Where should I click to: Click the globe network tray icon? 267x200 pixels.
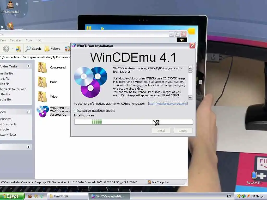tap(244, 196)
